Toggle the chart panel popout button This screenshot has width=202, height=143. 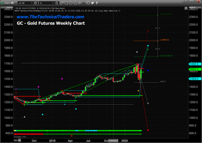click(x=186, y=8)
